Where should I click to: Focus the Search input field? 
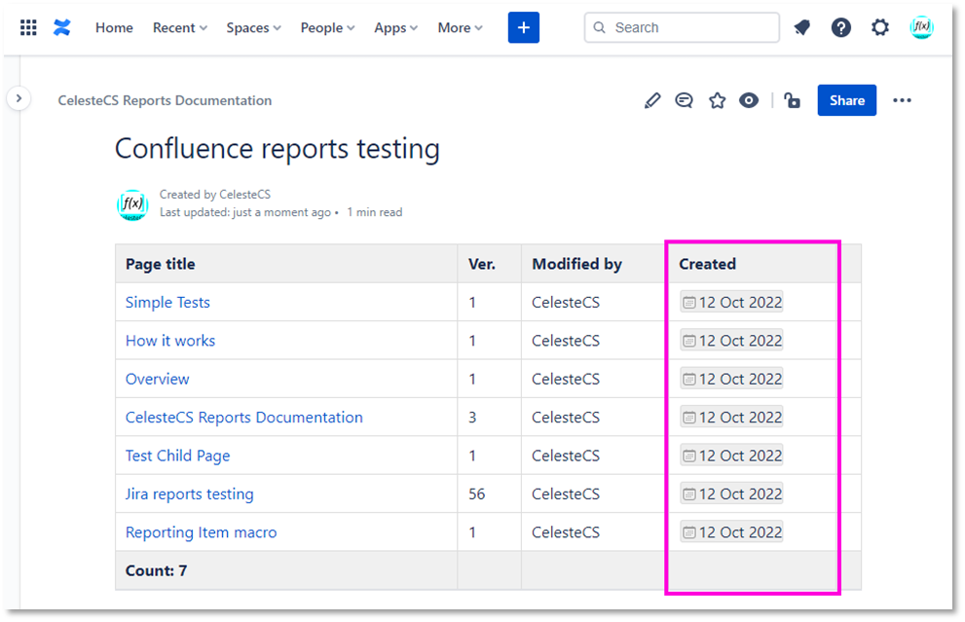coord(682,27)
